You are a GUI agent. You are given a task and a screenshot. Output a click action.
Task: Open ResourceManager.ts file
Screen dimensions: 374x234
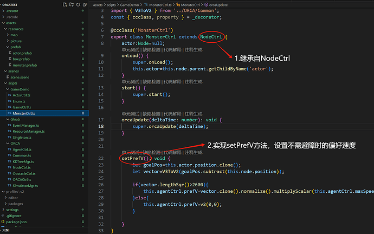(x=29, y=131)
